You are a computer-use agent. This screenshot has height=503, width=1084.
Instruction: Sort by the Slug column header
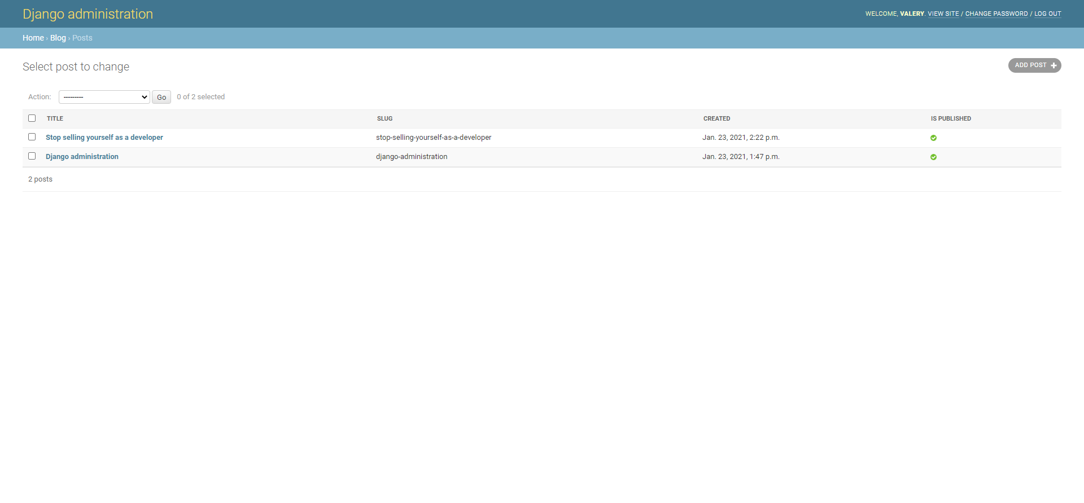tap(384, 118)
